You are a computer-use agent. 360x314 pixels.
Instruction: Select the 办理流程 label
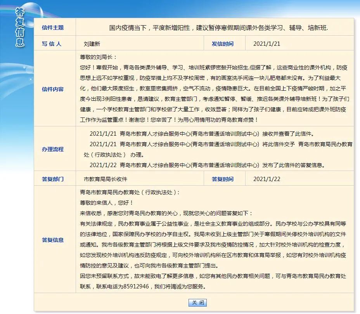53,149
